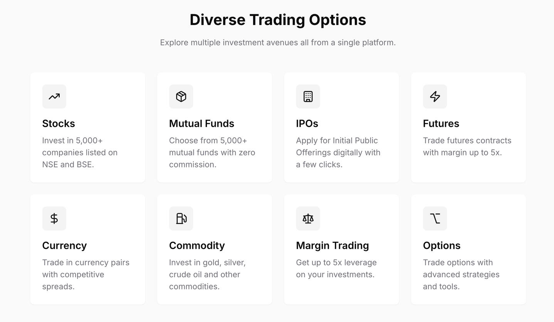Screen dimensions: 554x322
Task: Click the 'Trade futures contracts' description text
Action: coord(467,147)
